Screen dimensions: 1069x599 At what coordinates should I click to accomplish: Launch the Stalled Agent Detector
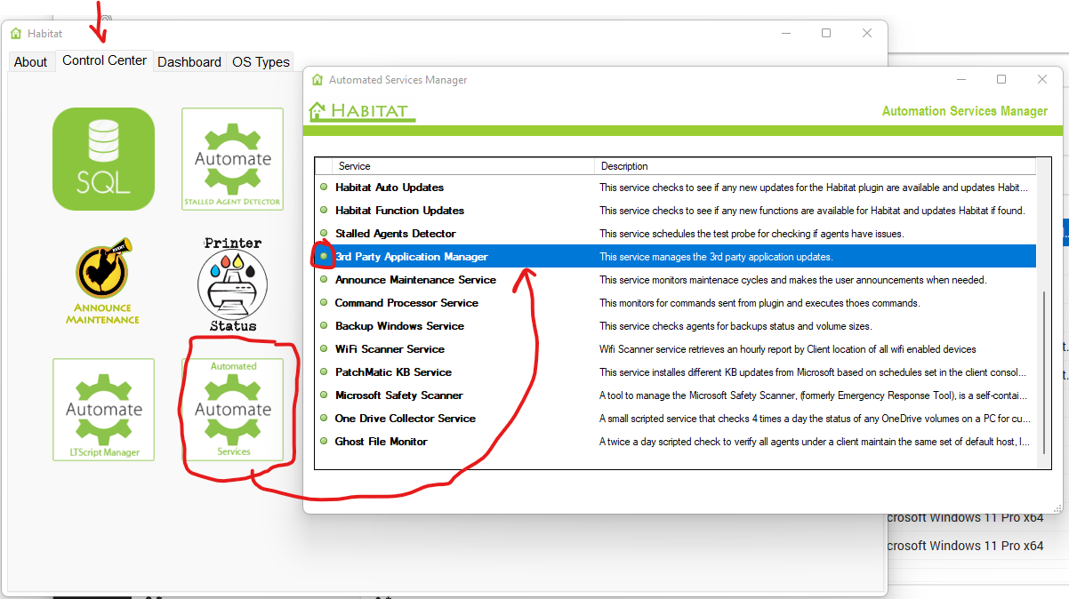pos(232,158)
